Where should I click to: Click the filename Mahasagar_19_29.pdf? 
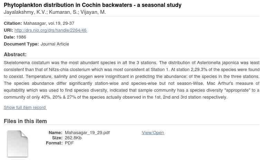[87, 133]
